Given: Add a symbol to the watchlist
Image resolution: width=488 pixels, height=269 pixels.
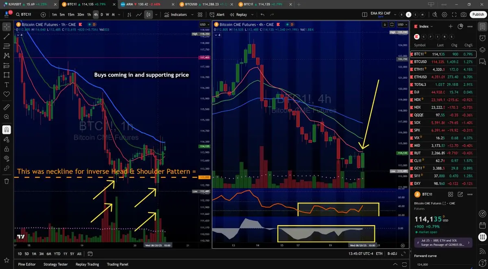Looking at the screenshot, I should pyautogui.click(x=450, y=26).
